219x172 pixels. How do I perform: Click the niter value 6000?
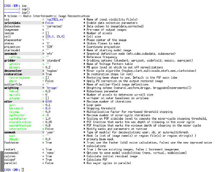[x=49, y=102]
